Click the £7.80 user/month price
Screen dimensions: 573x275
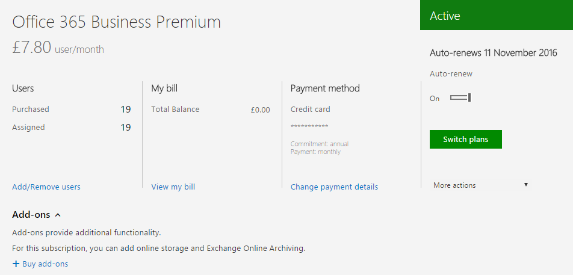[x=58, y=48]
